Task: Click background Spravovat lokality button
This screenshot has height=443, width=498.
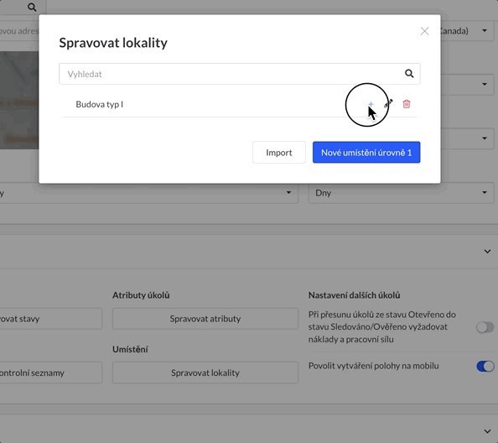Action: pos(205,373)
